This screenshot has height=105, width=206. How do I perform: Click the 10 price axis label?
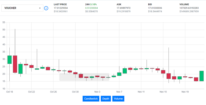click(x=4, y=89)
